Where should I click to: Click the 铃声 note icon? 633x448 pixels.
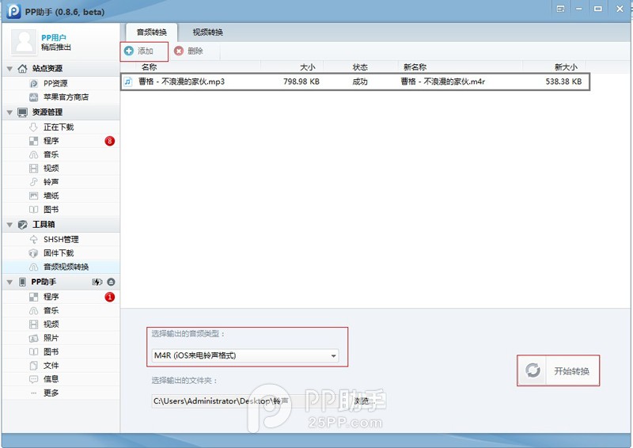(33, 182)
